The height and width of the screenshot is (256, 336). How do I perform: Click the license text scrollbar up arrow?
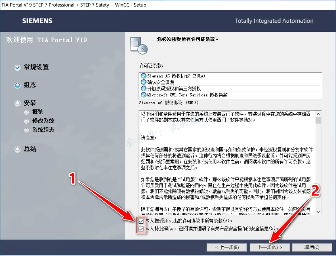319,114
